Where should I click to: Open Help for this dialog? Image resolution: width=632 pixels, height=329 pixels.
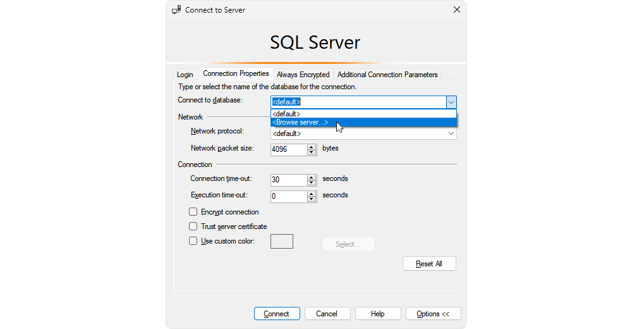point(378,314)
